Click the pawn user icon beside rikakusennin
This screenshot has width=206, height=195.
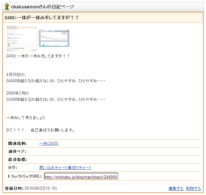click(x=7, y=7)
